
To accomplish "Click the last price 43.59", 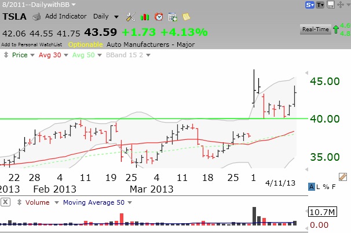I will (x=101, y=32).
